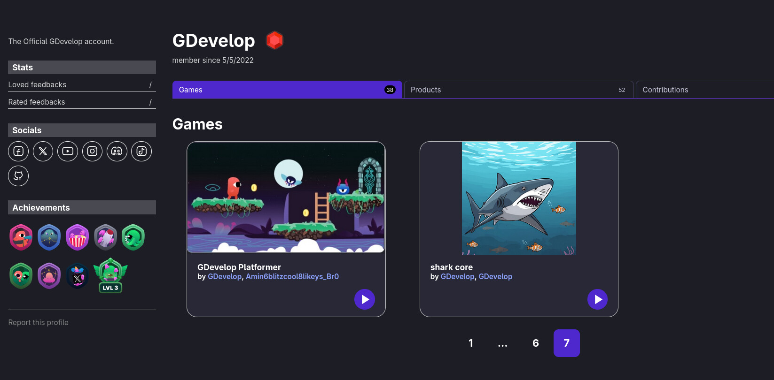Select the Games tab
Image resolution: width=774 pixels, height=380 pixels.
[287, 90]
